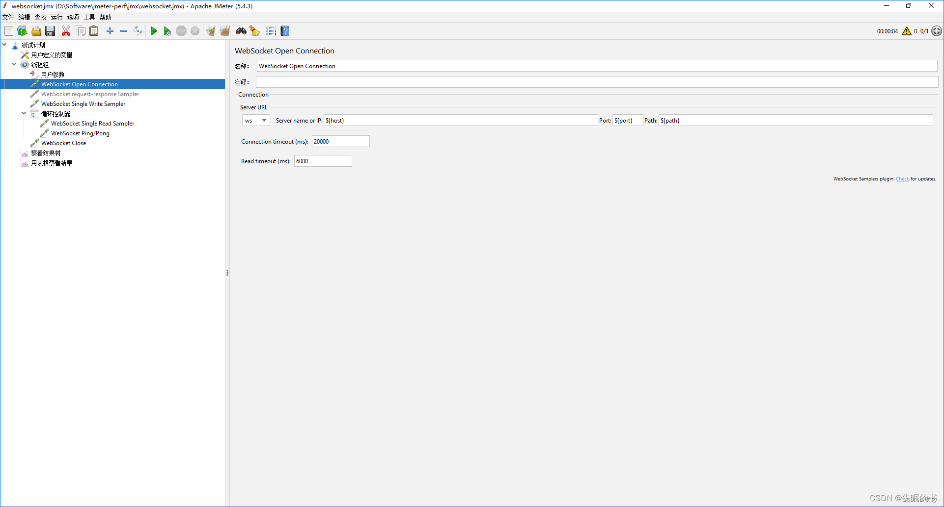
Task: Select 测试计划 label in tree
Action: click(33, 45)
